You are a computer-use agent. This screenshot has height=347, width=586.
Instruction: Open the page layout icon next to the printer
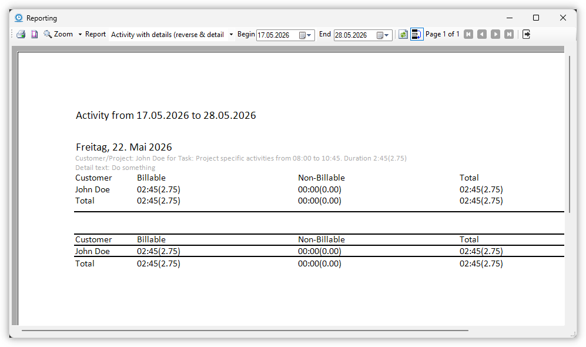pos(34,34)
